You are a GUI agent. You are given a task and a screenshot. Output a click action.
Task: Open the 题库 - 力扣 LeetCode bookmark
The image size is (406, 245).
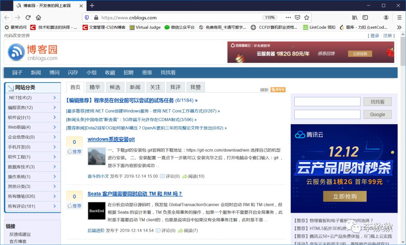click(x=363, y=27)
